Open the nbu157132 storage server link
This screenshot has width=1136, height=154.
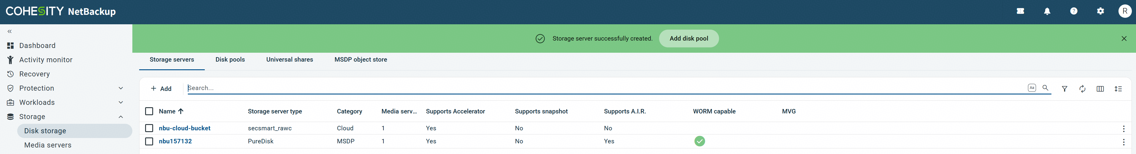click(x=175, y=141)
